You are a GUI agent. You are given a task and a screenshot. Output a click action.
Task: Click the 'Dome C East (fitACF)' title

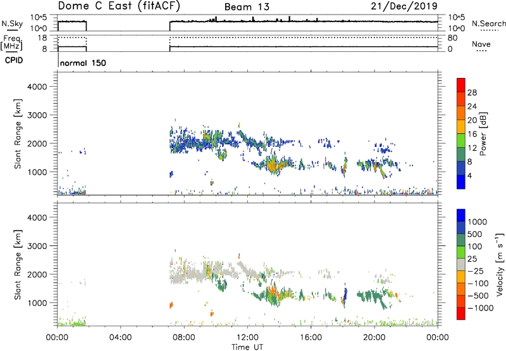pos(119,6)
